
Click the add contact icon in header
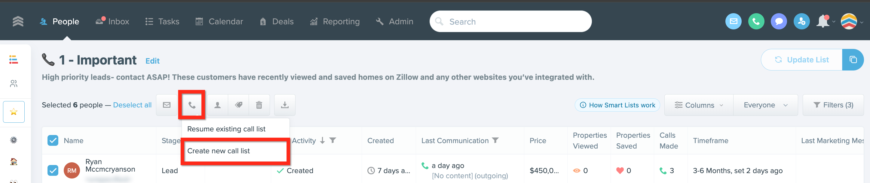point(801,22)
